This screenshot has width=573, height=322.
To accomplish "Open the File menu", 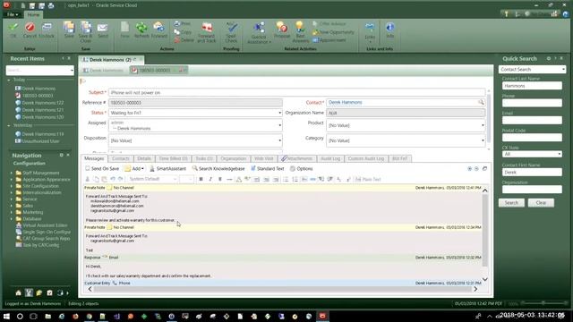I will point(12,14).
